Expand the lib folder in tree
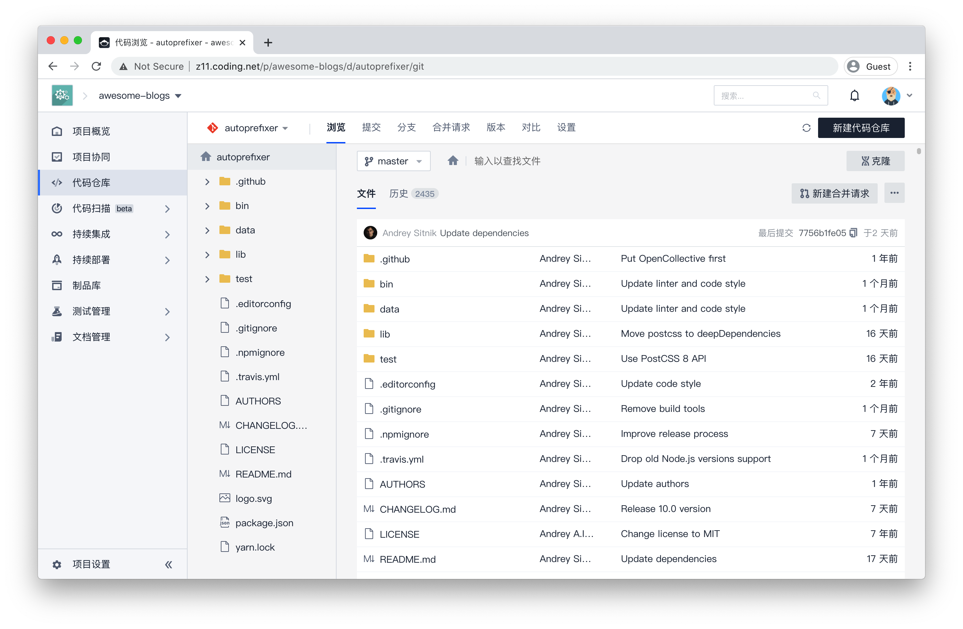The height and width of the screenshot is (629, 963). [207, 255]
